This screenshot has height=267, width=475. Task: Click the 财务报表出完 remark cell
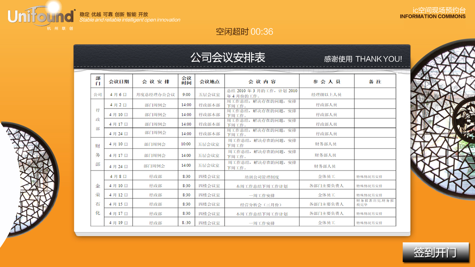coord(375,203)
